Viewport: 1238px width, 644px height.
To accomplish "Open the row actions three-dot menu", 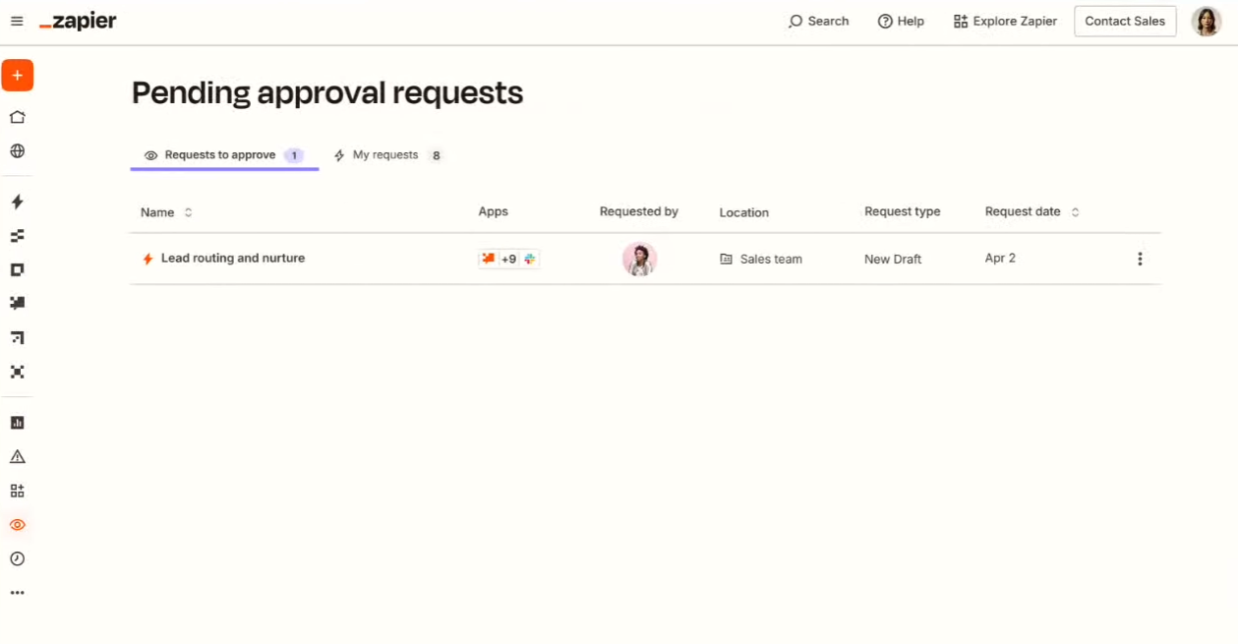I will [1140, 259].
